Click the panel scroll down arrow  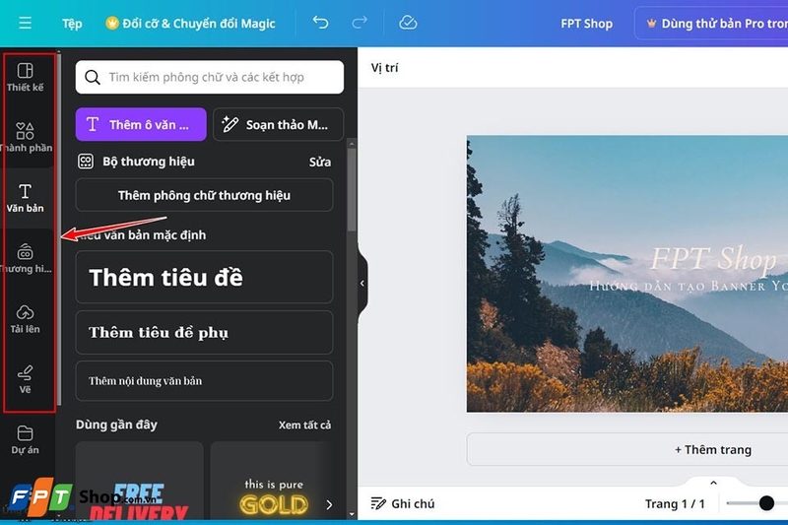(352, 514)
